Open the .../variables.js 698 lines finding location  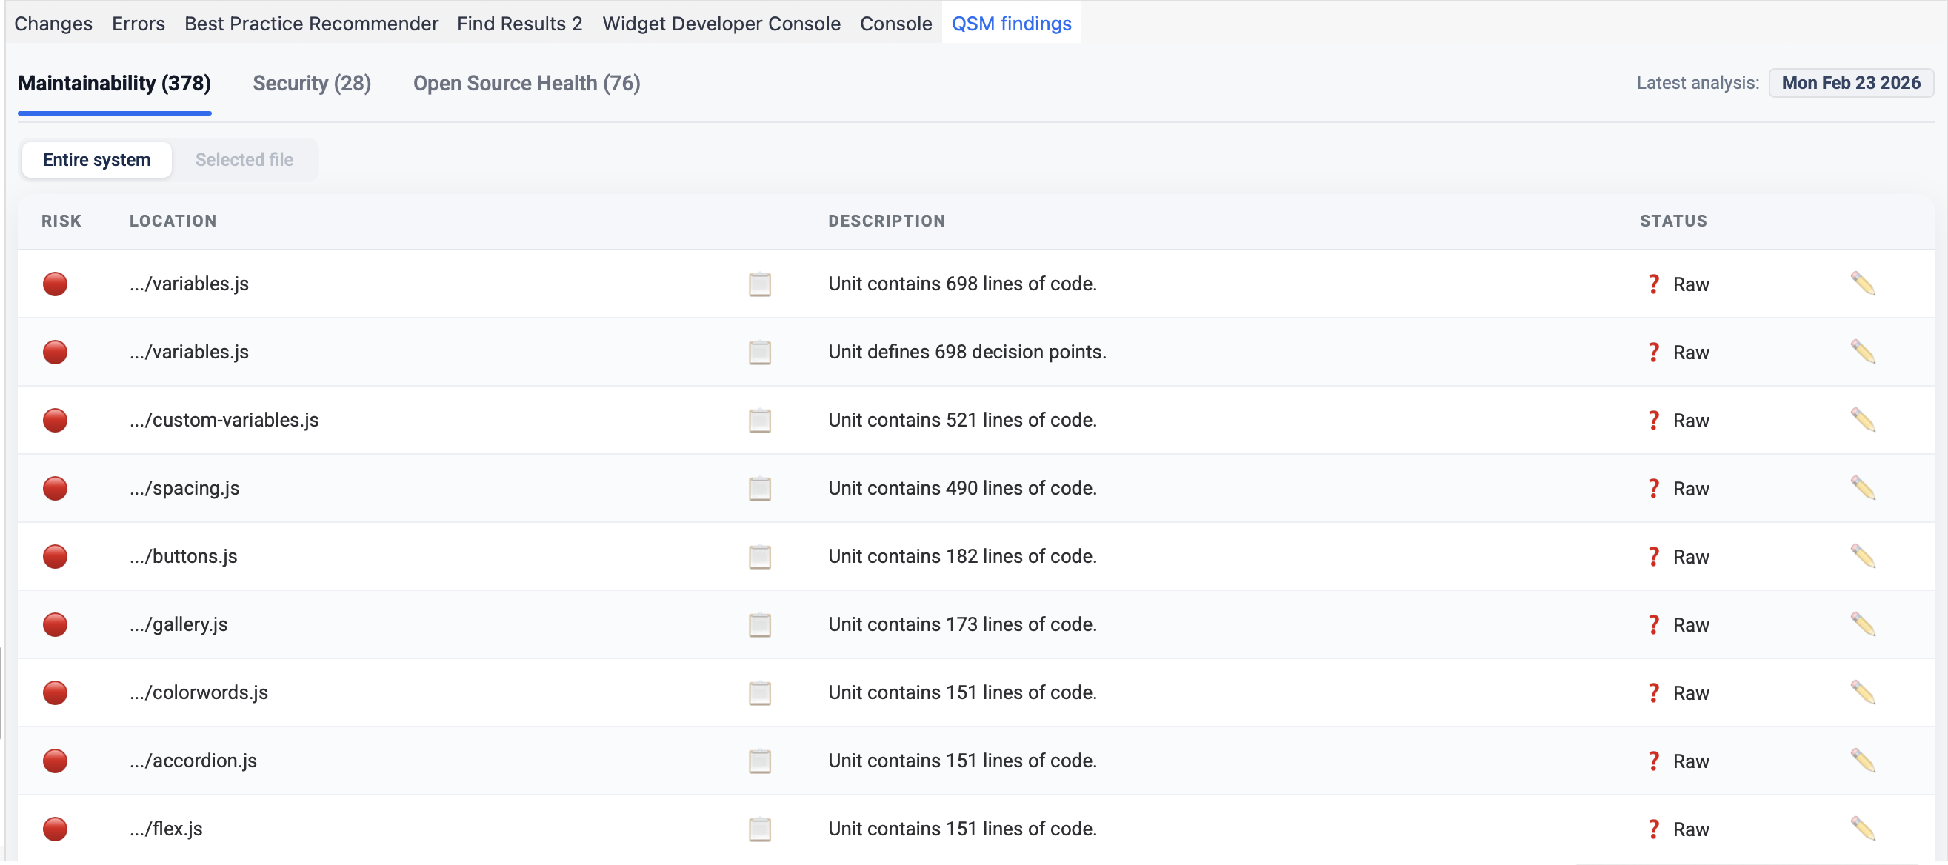click(x=189, y=284)
